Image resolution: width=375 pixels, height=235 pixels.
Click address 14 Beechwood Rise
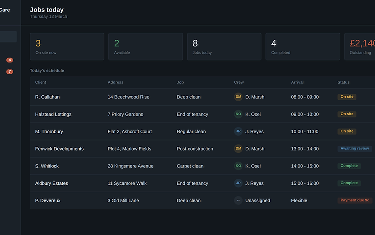128,97
